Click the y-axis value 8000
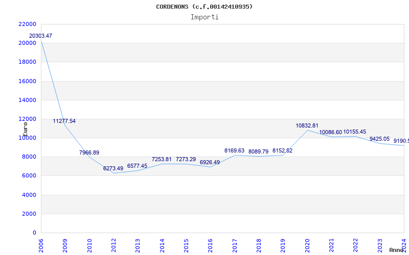This screenshot has height=255, width=409. pos(29,157)
